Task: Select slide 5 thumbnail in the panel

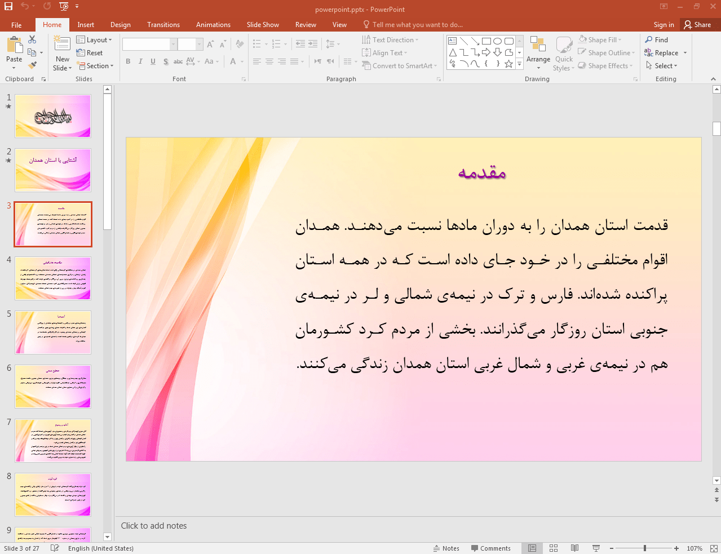Action: [52, 333]
